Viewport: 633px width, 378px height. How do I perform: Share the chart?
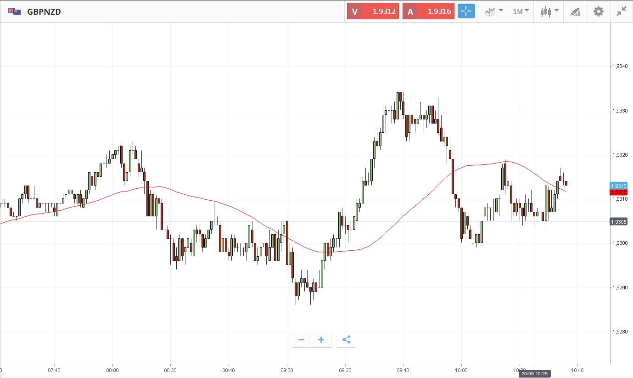click(x=347, y=340)
